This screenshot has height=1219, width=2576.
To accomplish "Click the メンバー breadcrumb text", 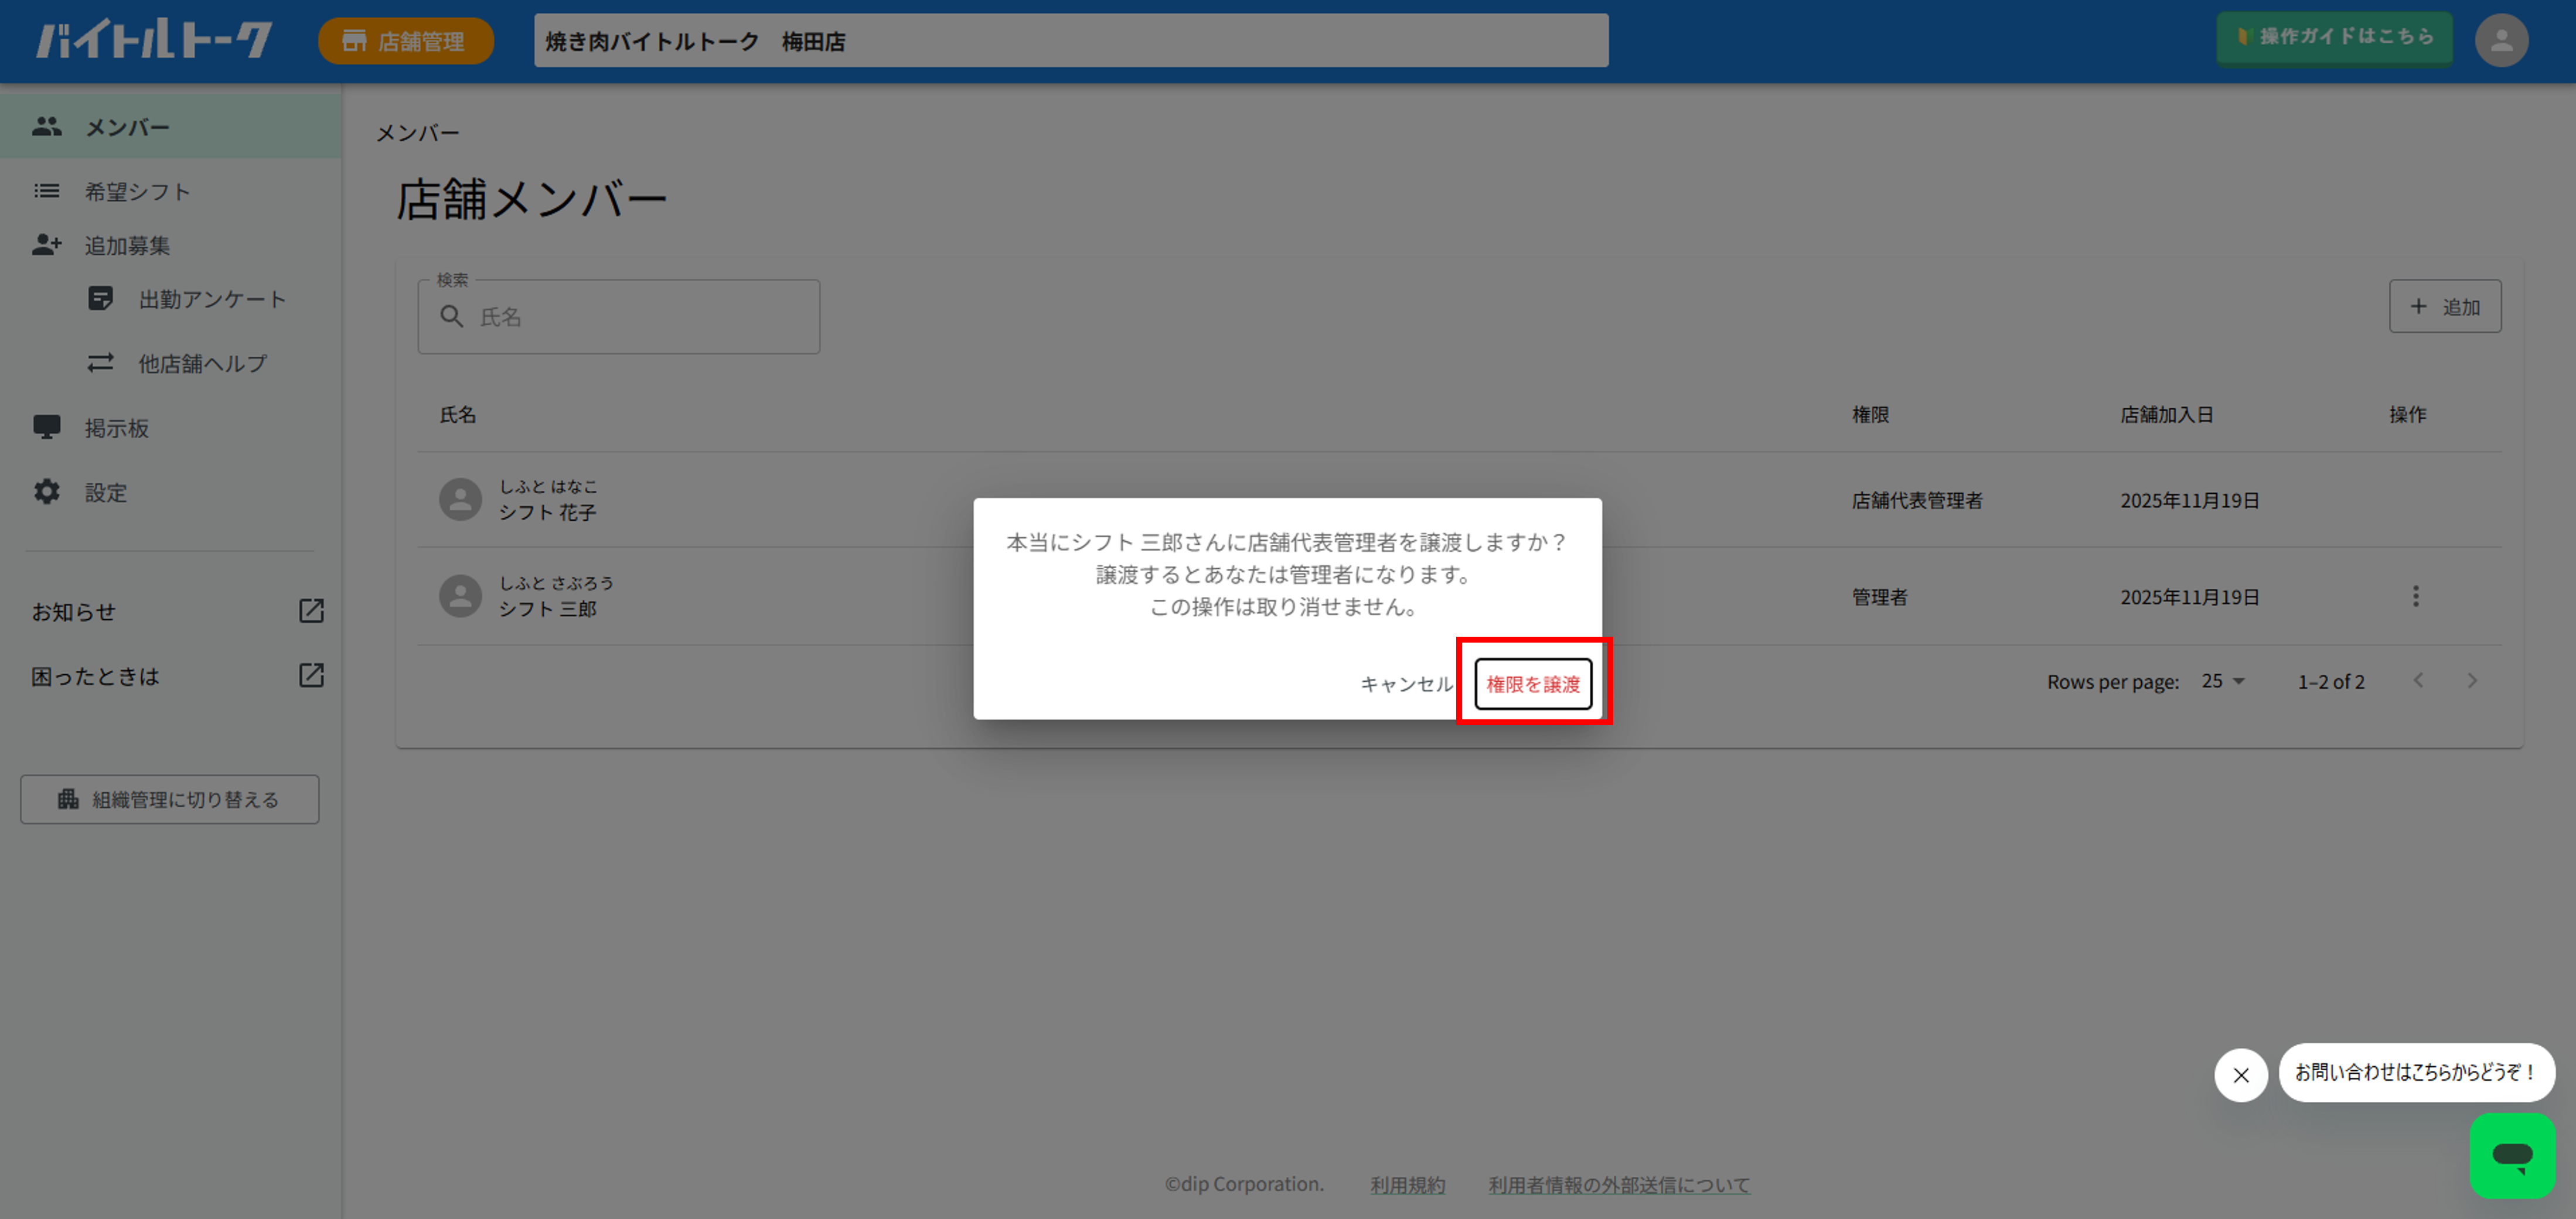I will click(x=418, y=133).
